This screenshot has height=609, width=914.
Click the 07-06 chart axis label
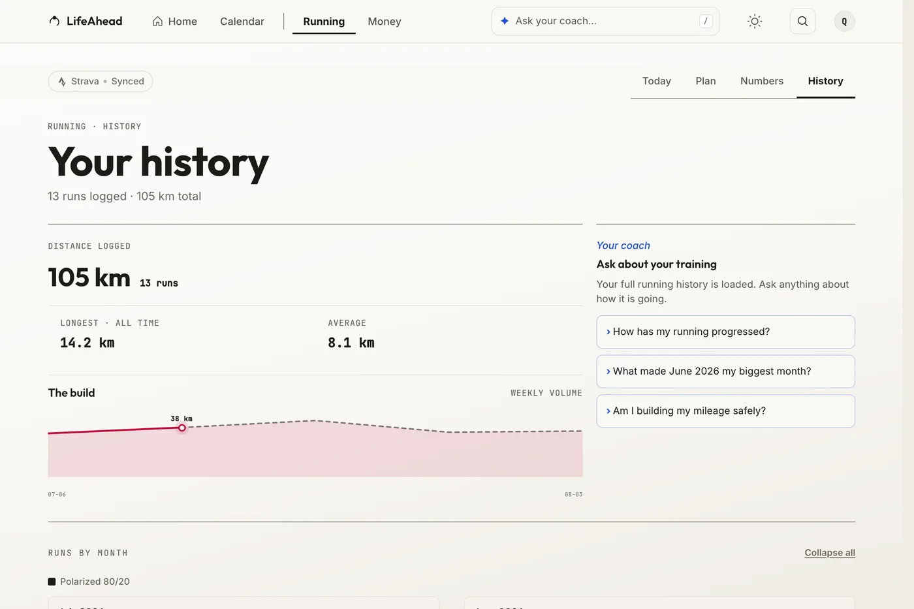pos(57,494)
